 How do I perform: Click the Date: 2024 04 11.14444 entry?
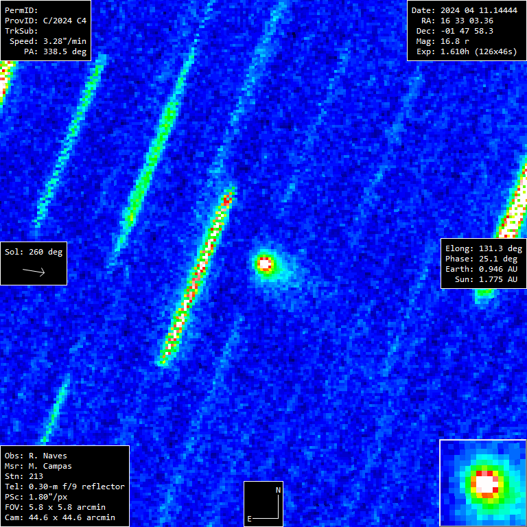click(464, 10)
